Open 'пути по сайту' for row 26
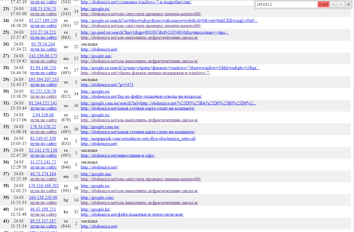The image size is (354, 232). coord(44,49)
